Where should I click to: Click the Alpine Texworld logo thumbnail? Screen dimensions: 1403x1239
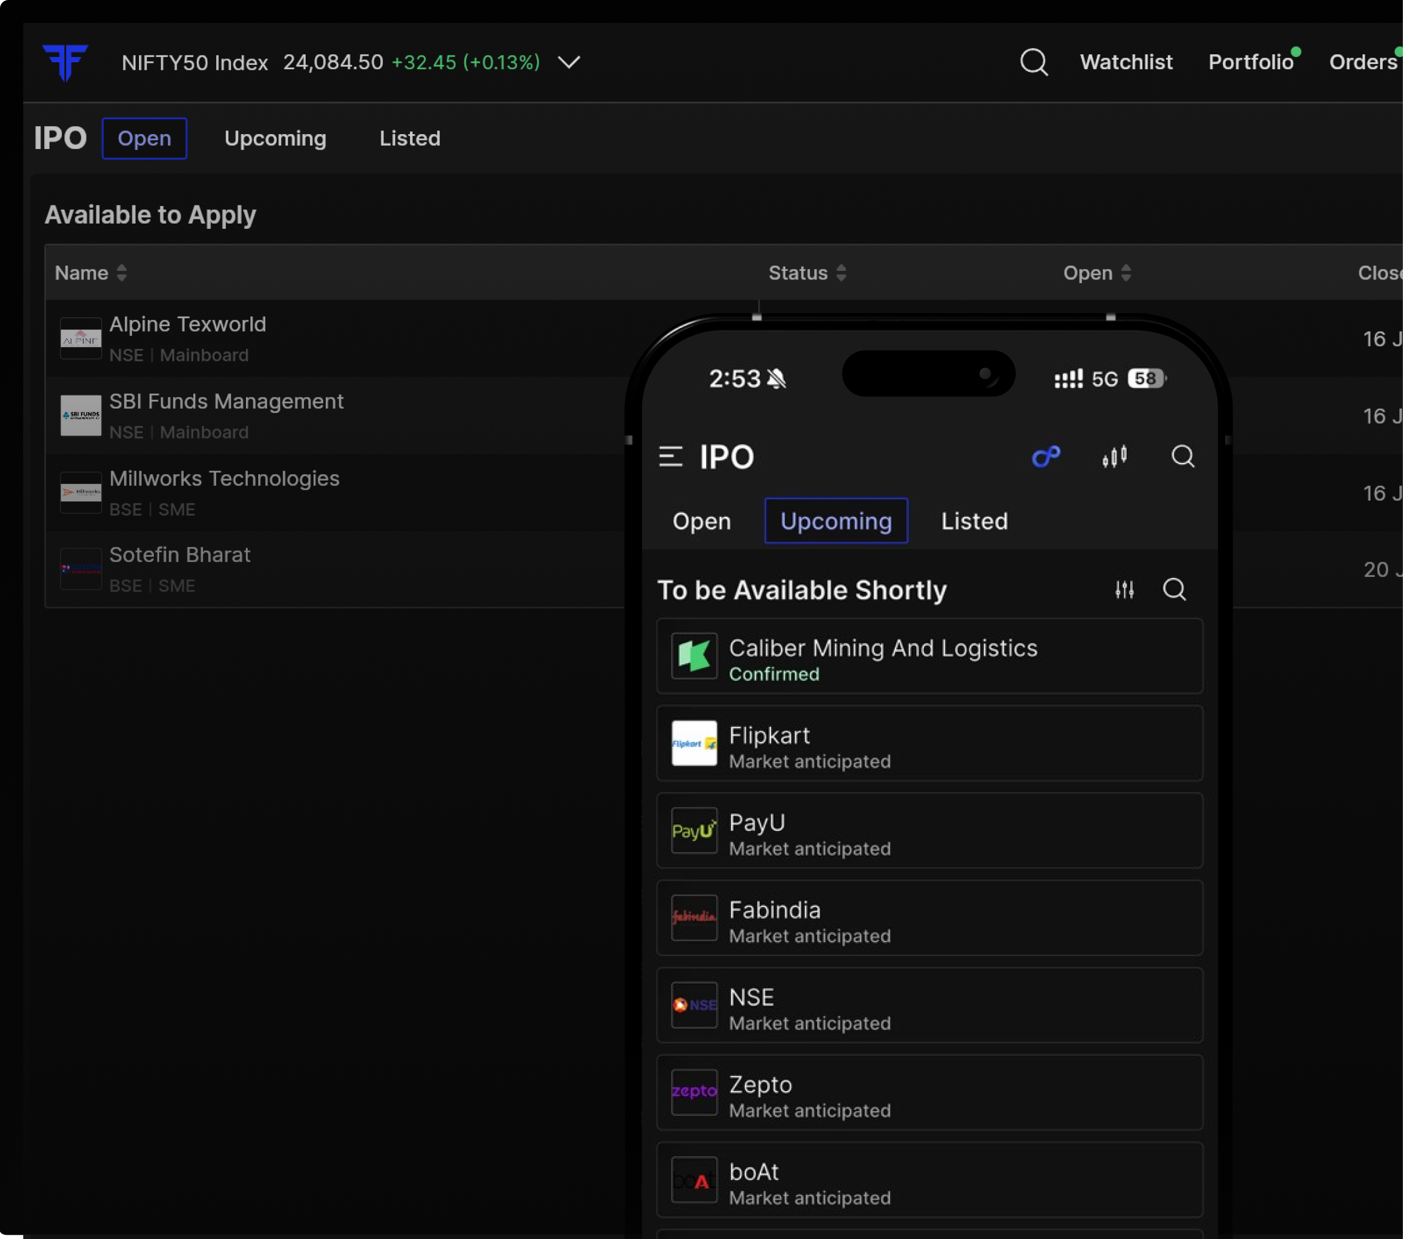[x=81, y=339]
